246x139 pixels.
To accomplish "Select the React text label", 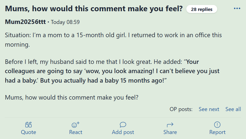I will (x=76, y=132).
